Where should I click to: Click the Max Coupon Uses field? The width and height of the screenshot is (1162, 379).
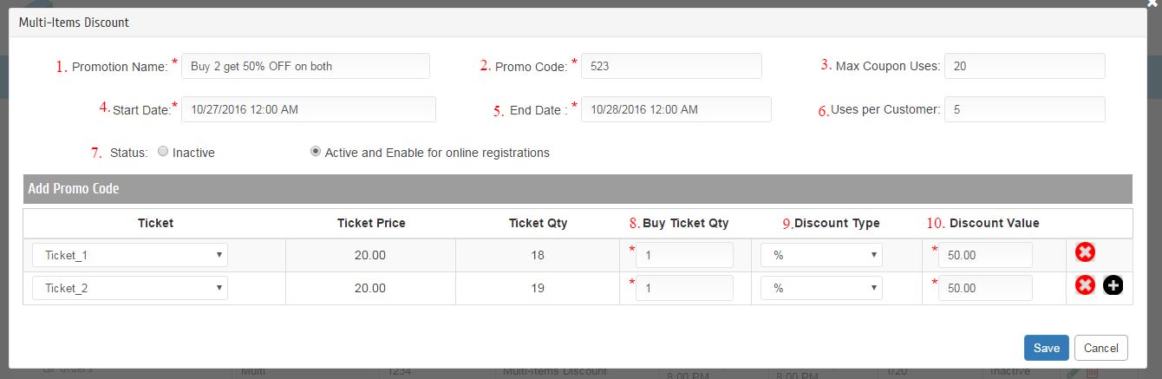coord(1024,66)
